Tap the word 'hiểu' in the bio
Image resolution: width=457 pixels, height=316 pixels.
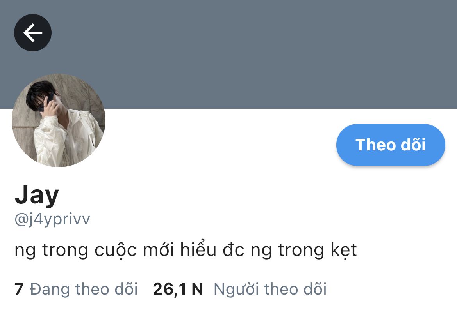[198, 249]
